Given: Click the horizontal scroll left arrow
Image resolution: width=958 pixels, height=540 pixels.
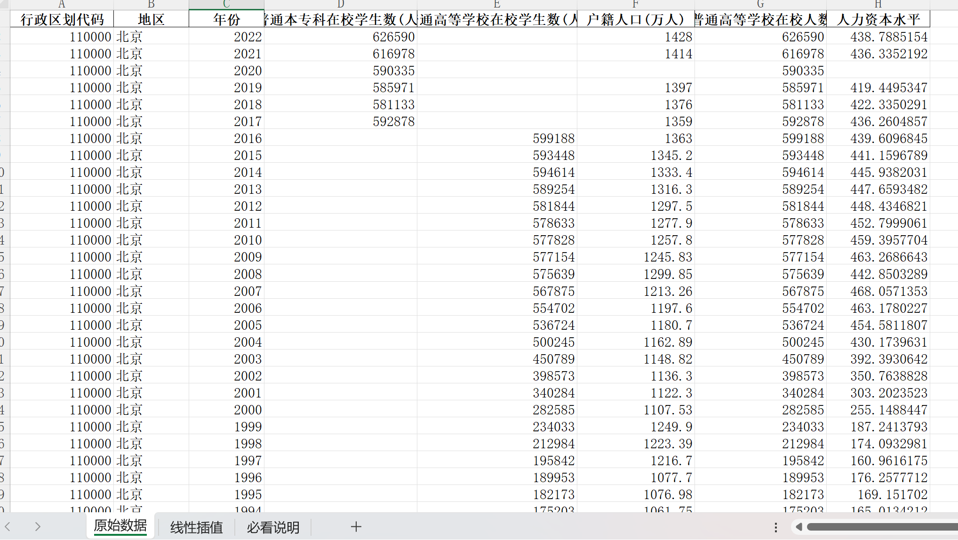Looking at the screenshot, I should [x=798, y=527].
